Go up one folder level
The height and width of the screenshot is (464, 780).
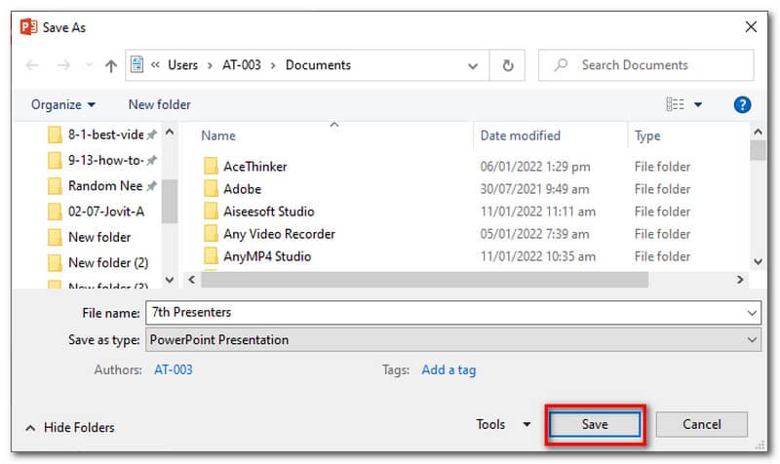pyautogui.click(x=111, y=65)
